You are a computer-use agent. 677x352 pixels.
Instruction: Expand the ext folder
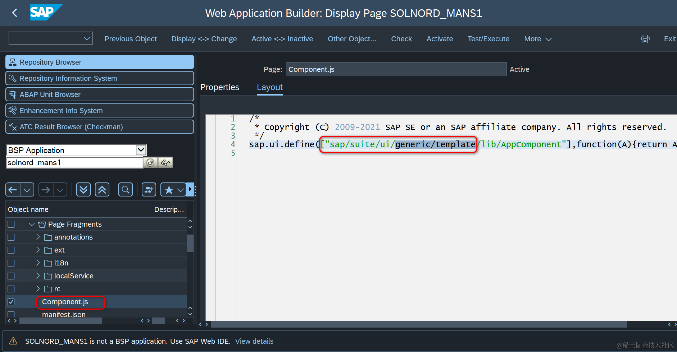point(38,250)
